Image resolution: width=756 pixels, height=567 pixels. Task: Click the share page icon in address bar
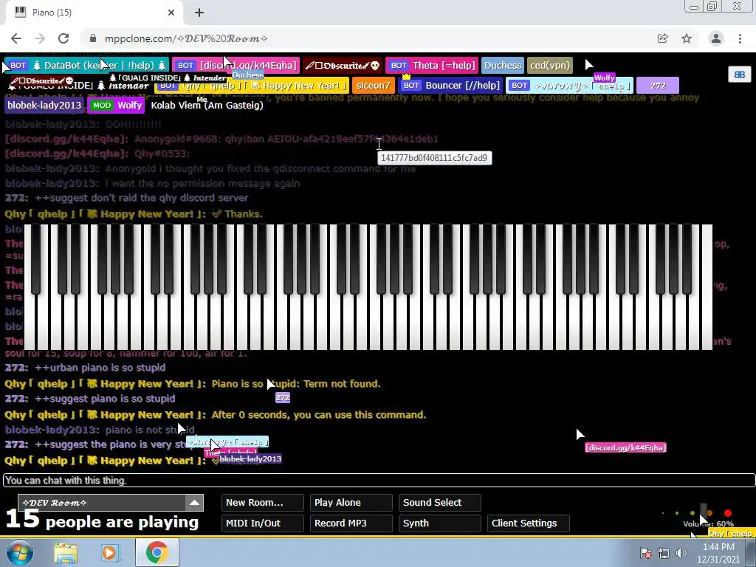point(663,38)
